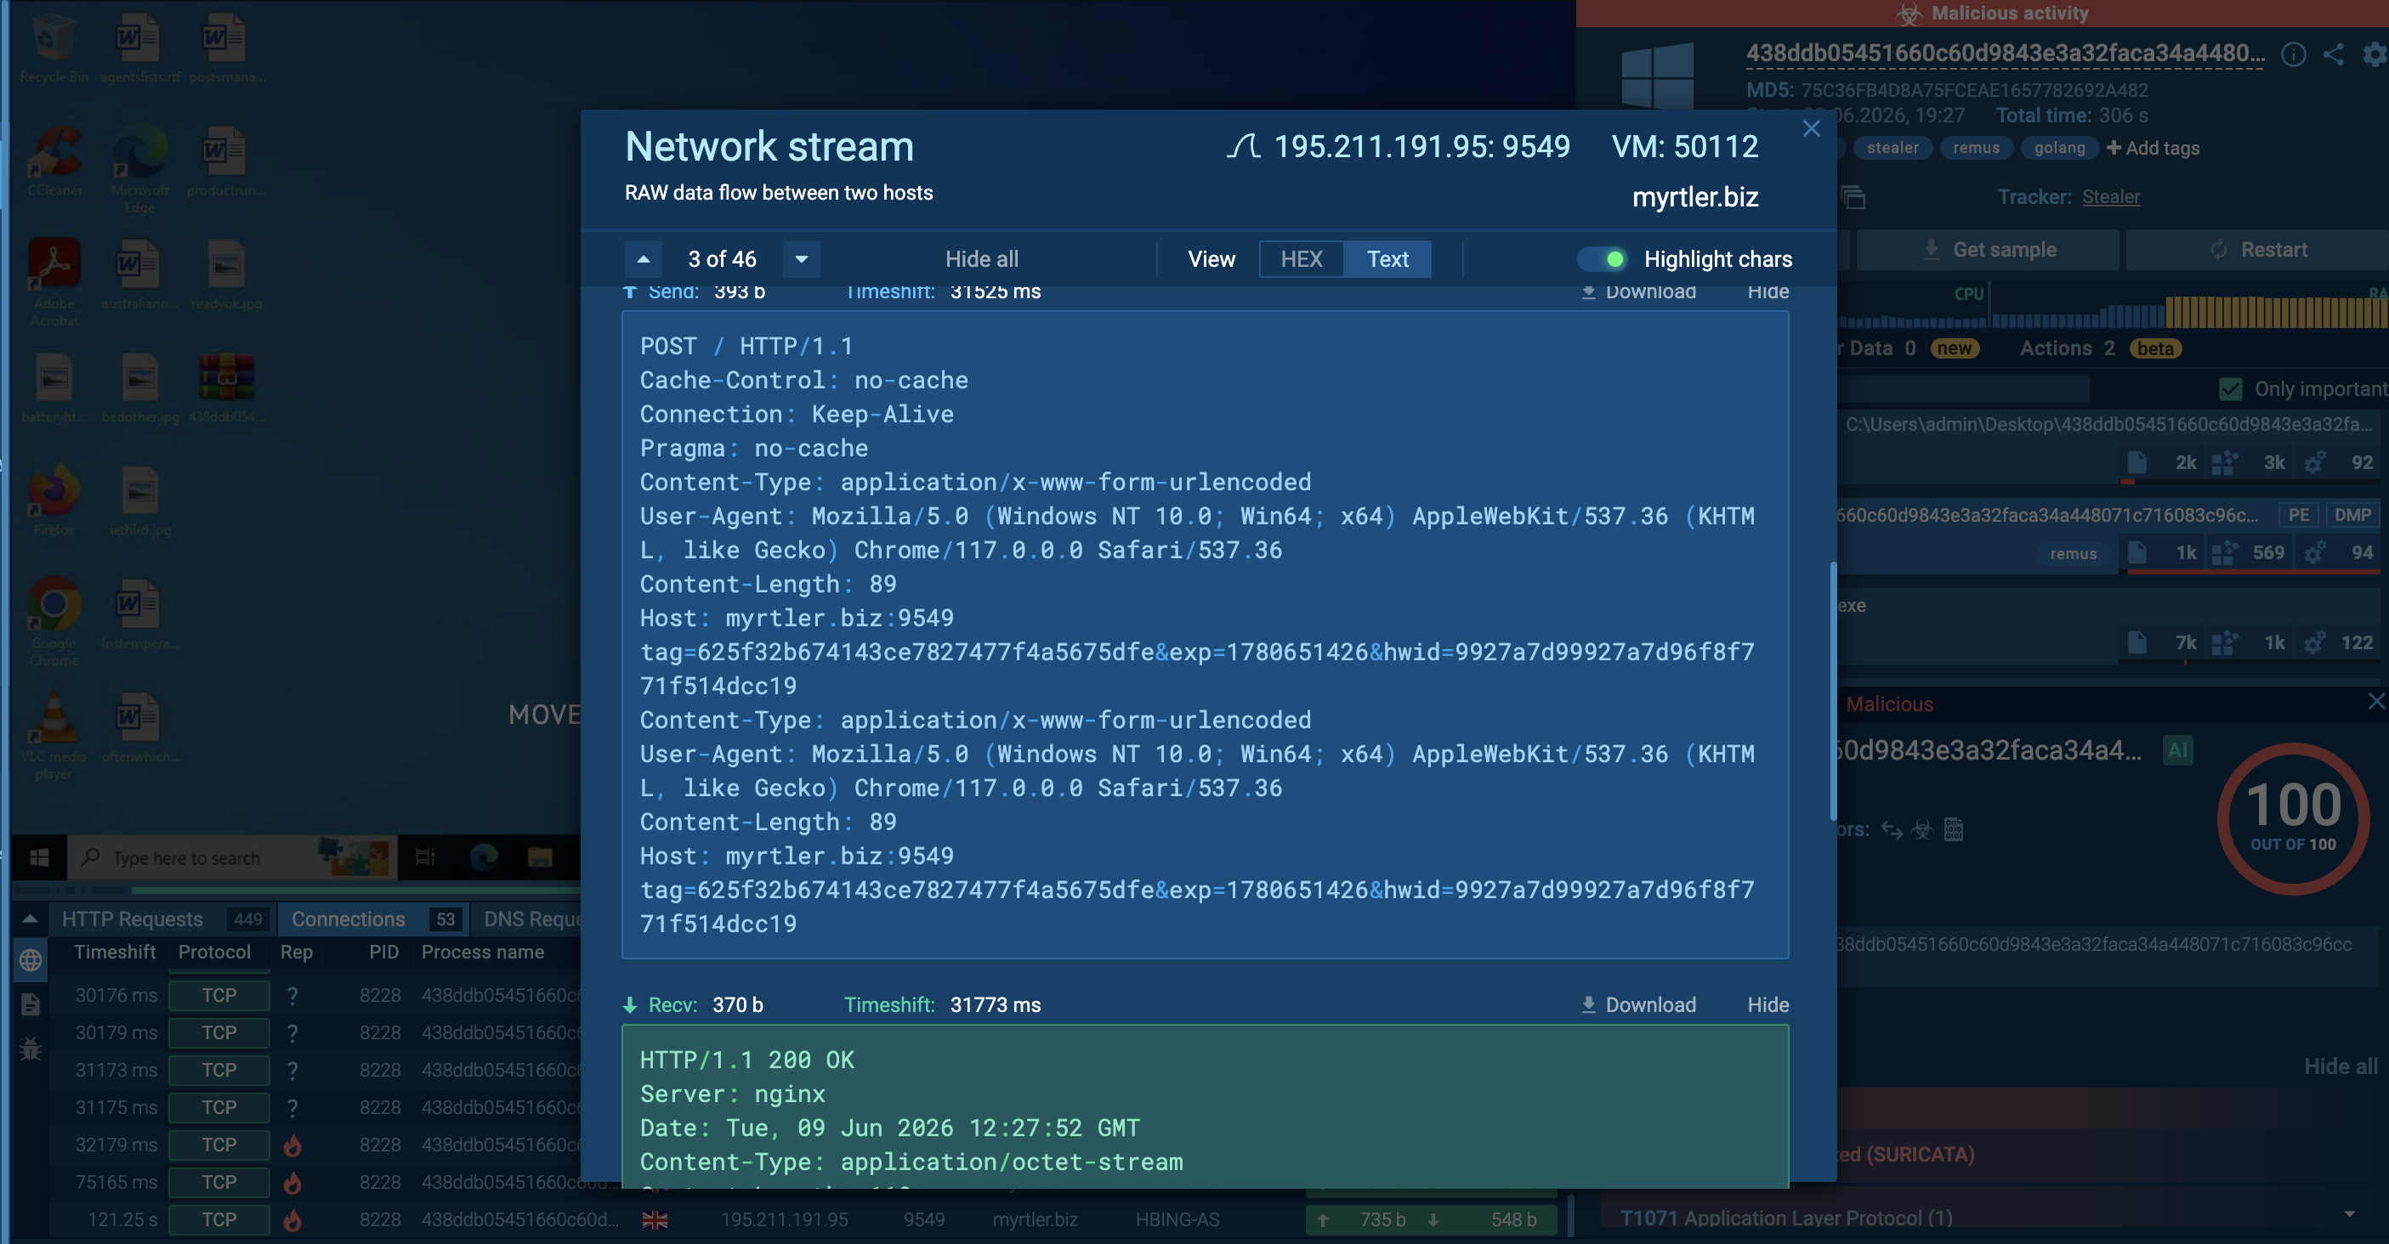Screen dimensions: 2389x1244
Task: Click Add tags
Action: [x=2153, y=149]
